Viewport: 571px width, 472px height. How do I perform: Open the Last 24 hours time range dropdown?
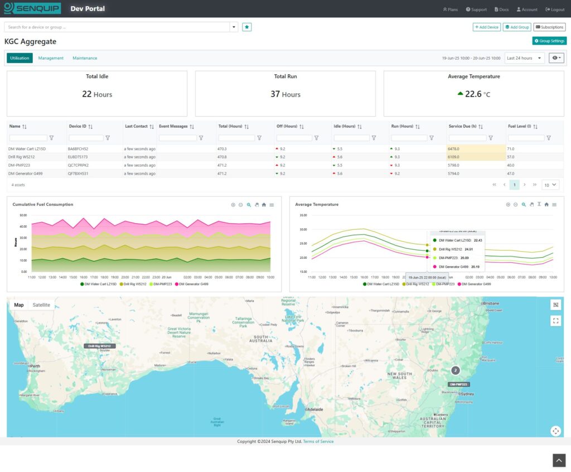click(524, 58)
